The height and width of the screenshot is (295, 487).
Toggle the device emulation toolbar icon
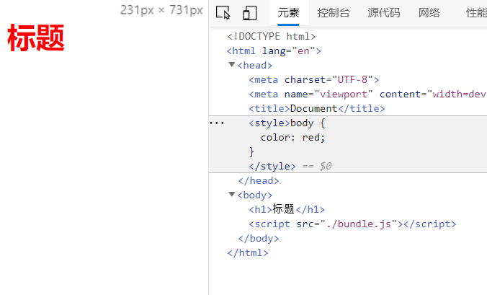tap(250, 13)
